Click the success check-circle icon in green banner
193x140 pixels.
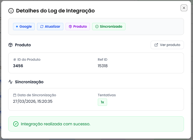[16, 124]
